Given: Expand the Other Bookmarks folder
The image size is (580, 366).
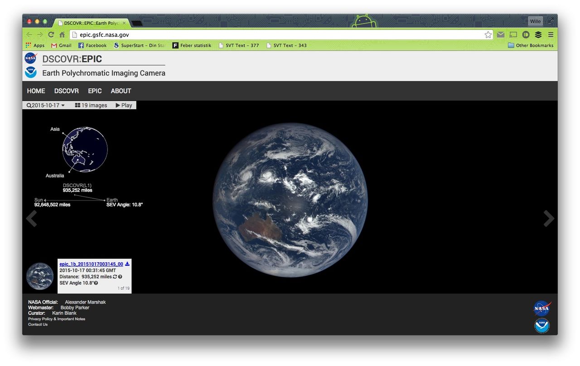Looking at the screenshot, I should coord(531,45).
